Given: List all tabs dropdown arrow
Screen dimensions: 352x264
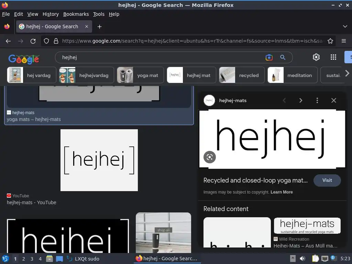Looking at the screenshot, I should [345, 26].
